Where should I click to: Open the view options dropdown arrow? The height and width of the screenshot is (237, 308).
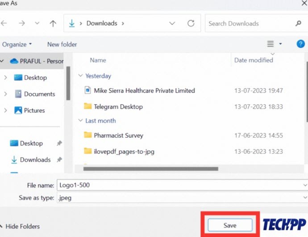280,44
